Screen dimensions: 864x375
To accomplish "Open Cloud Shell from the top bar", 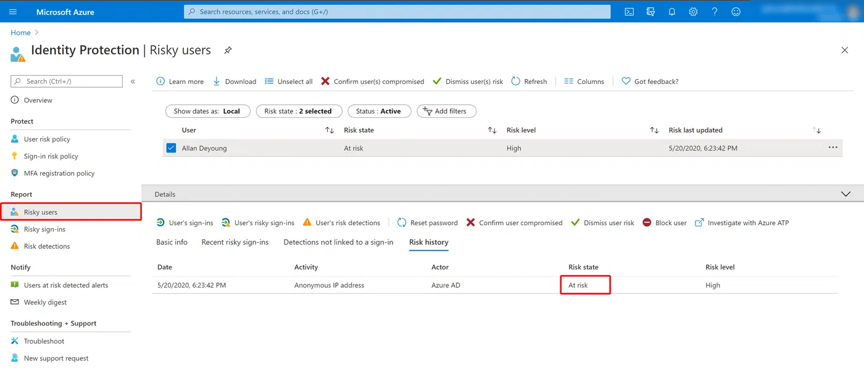I will pos(629,12).
